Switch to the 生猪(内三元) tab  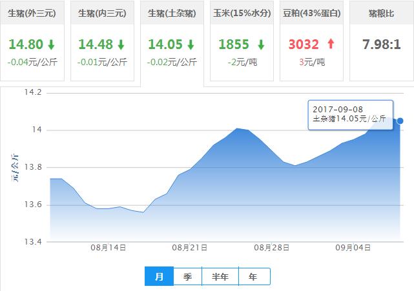(x=102, y=13)
